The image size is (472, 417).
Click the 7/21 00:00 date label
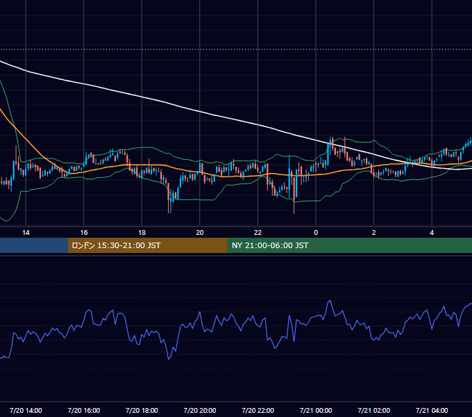tap(316, 410)
